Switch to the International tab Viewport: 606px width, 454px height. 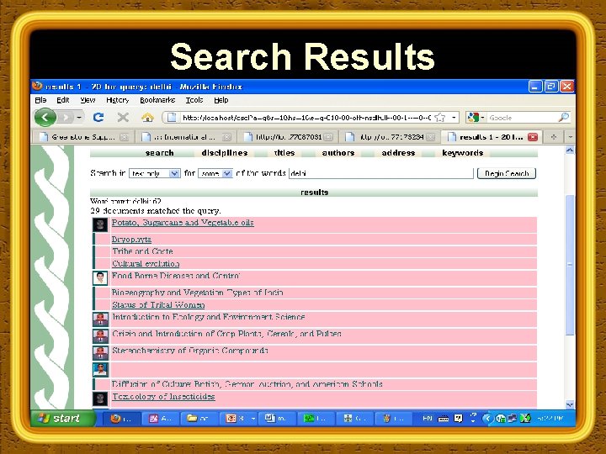pyautogui.click(x=185, y=137)
